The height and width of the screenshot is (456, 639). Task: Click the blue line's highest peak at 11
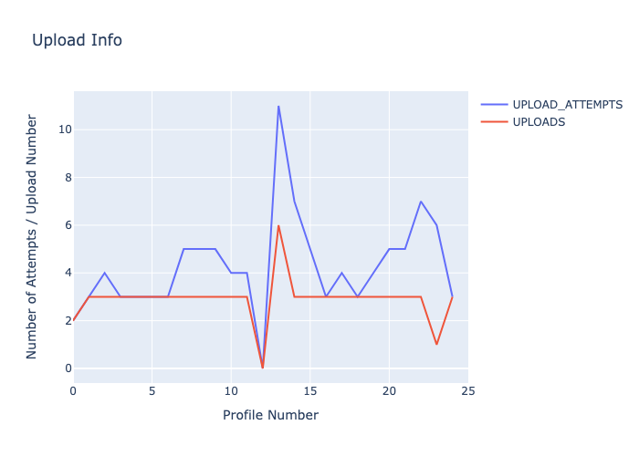(x=278, y=106)
